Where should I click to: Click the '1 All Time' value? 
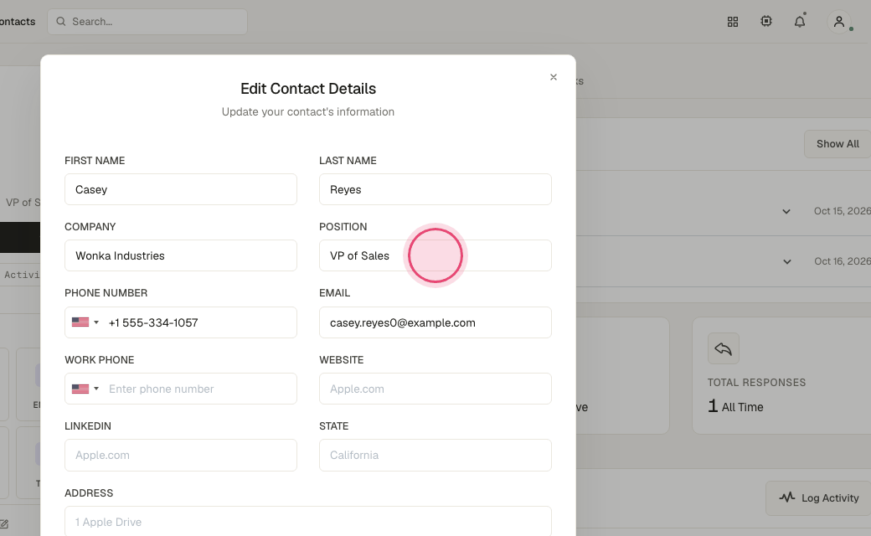tap(735, 406)
